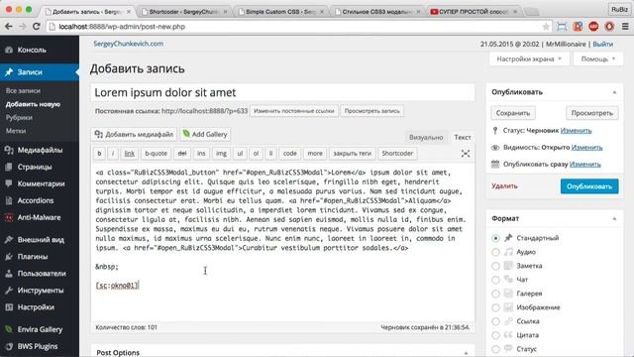
Task: Click Сохранить draft button
Action: 513,113
